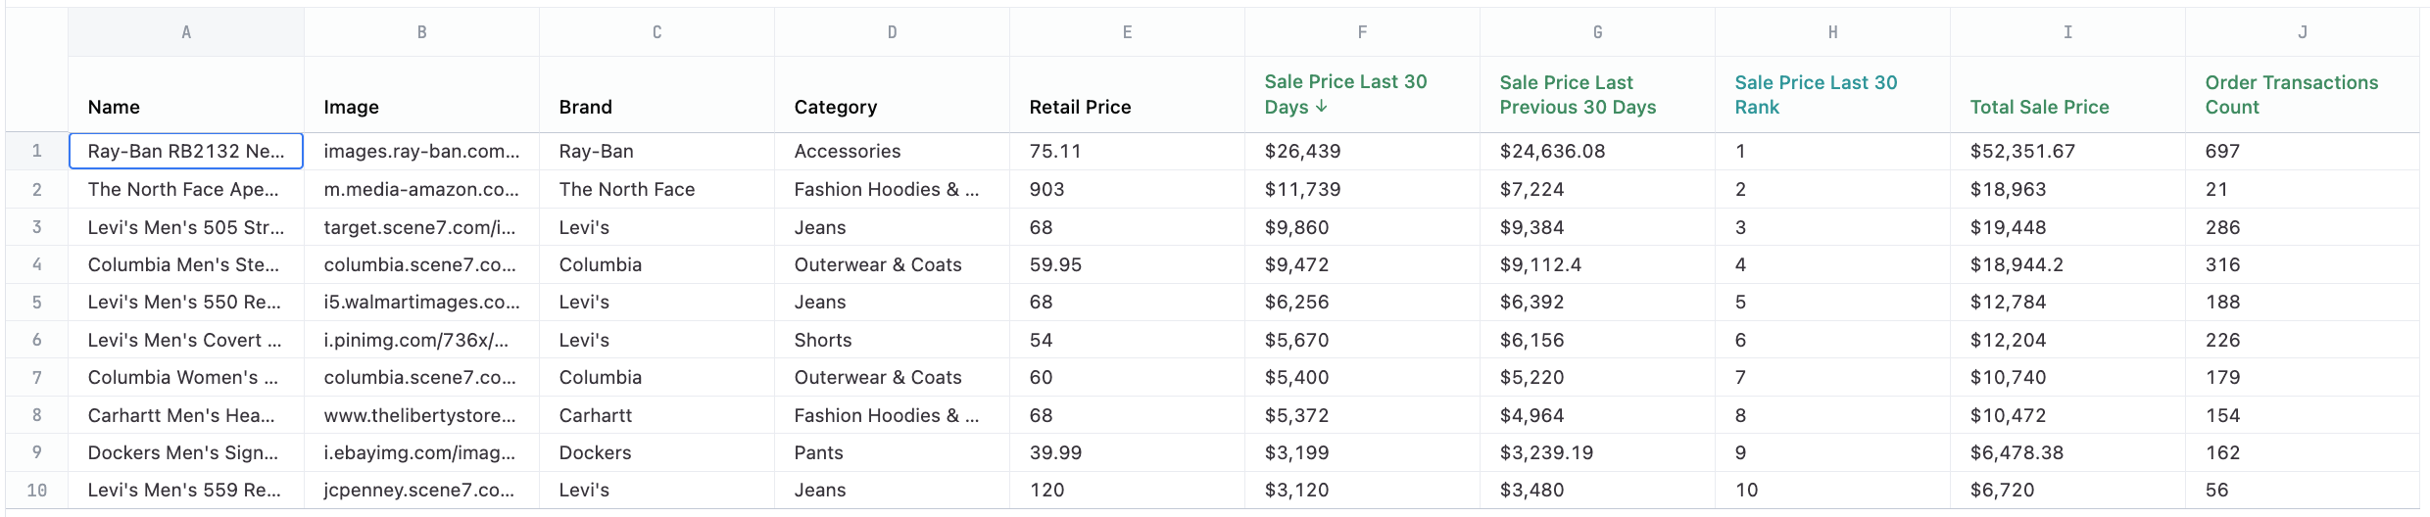The height and width of the screenshot is (517, 2430).
Task: Select the column A letter header
Action: (x=186, y=32)
